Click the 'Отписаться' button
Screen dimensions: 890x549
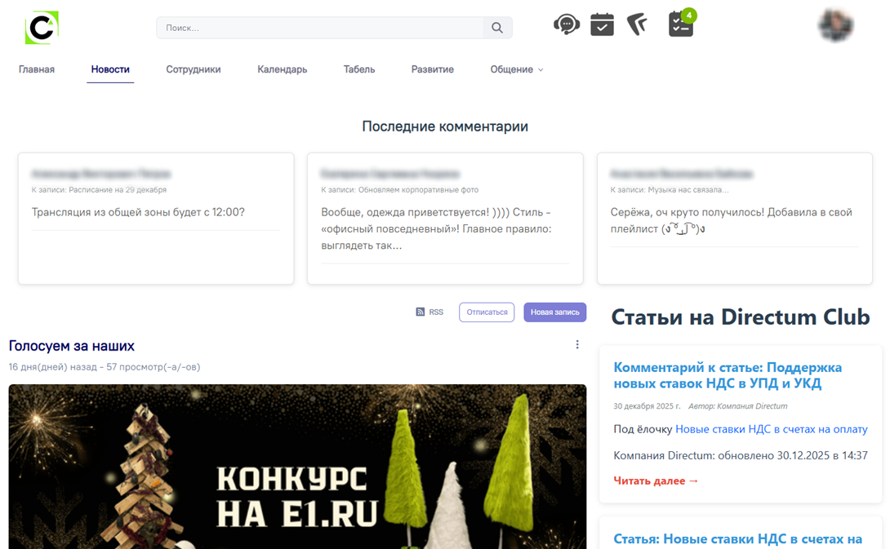(x=487, y=312)
